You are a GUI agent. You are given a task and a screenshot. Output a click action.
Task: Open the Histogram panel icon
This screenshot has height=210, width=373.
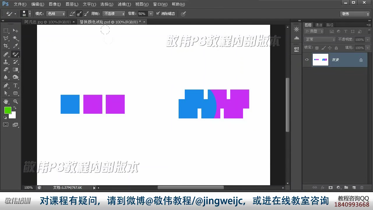tap(297, 38)
